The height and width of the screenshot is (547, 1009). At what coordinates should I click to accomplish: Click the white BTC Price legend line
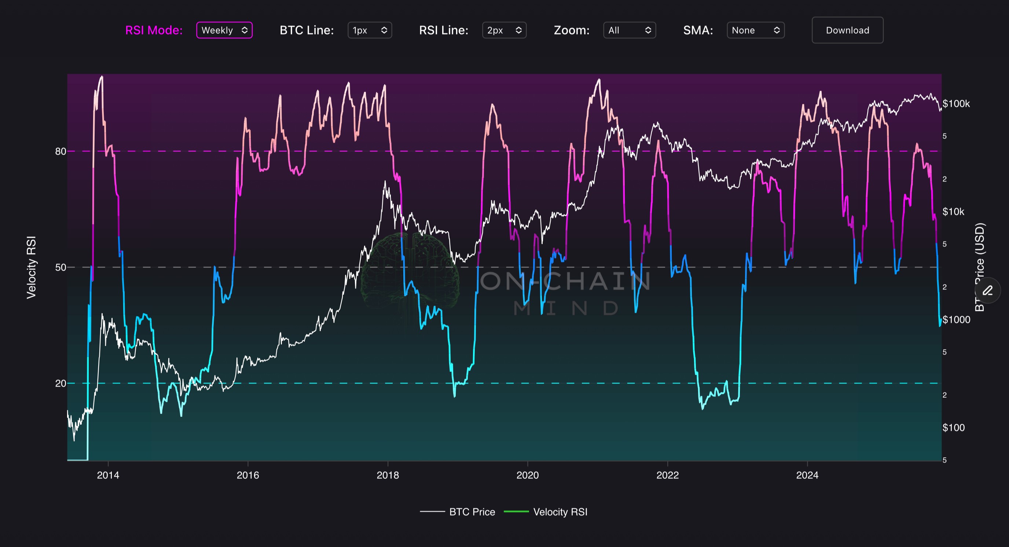[x=432, y=512]
